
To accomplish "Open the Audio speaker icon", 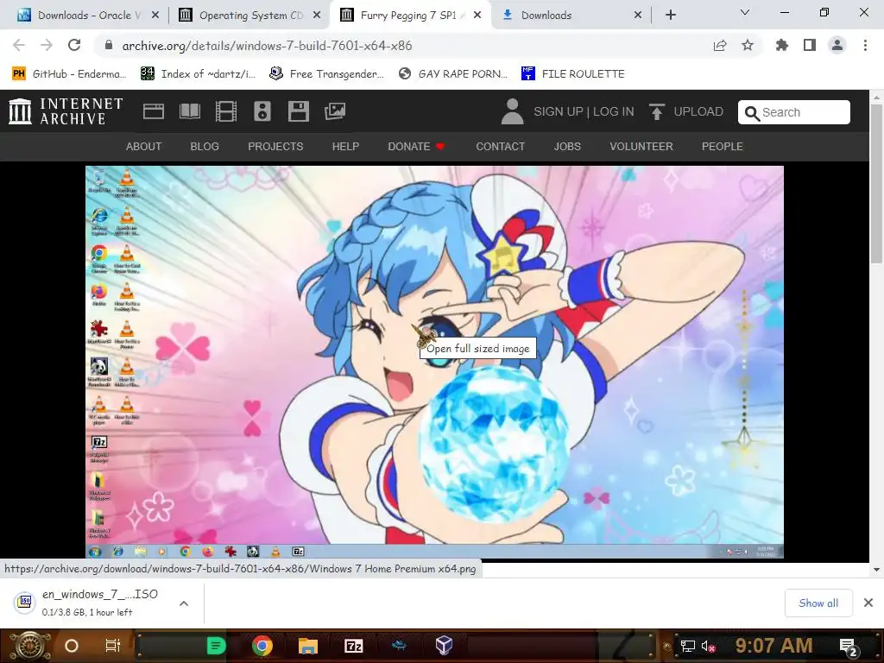I will [262, 111].
